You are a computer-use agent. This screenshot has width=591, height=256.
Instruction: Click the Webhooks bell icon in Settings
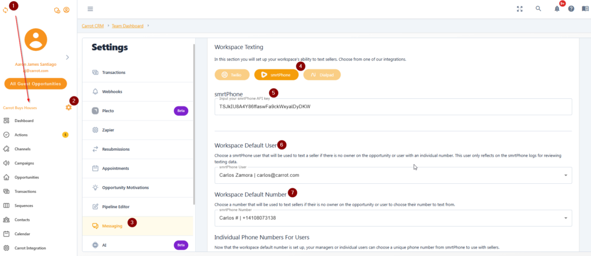(x=95, y=92)
